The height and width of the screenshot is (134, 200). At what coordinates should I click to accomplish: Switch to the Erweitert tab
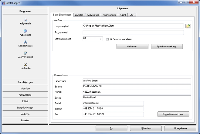pyautogui.click(x=79, y=14)
